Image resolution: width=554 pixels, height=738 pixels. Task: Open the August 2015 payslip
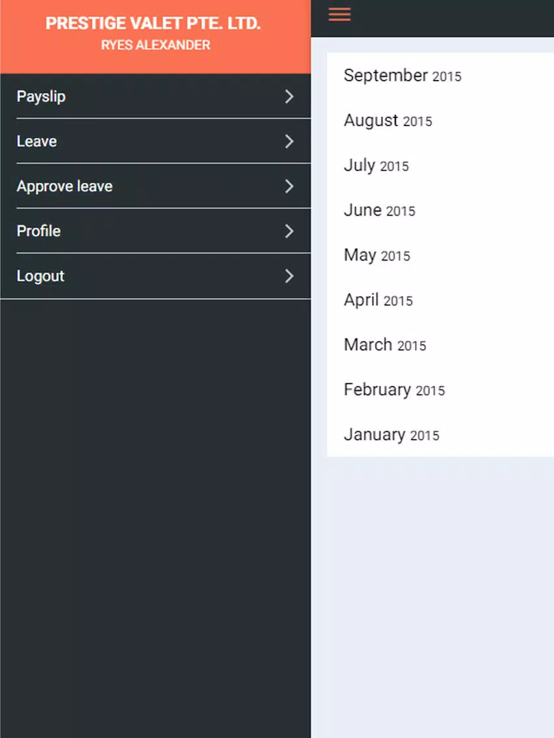pyautogui.click(x=440, y=120)
